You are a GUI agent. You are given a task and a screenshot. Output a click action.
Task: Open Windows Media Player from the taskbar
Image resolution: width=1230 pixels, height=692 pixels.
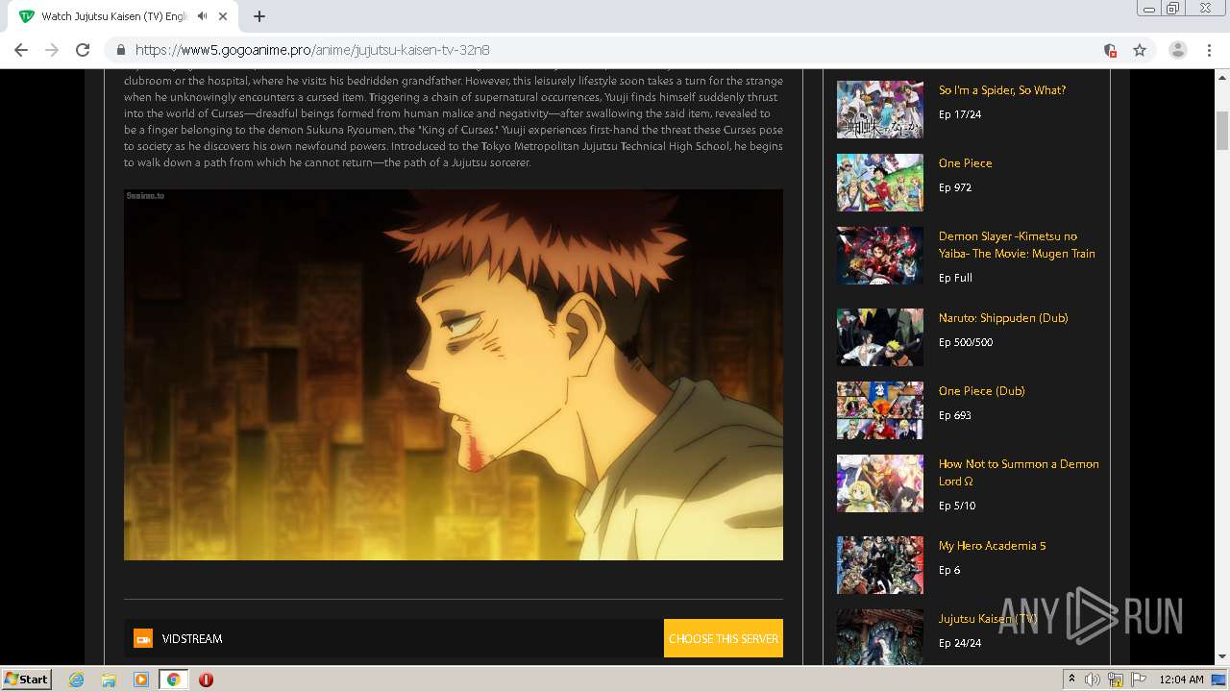(x=141, y=680)
